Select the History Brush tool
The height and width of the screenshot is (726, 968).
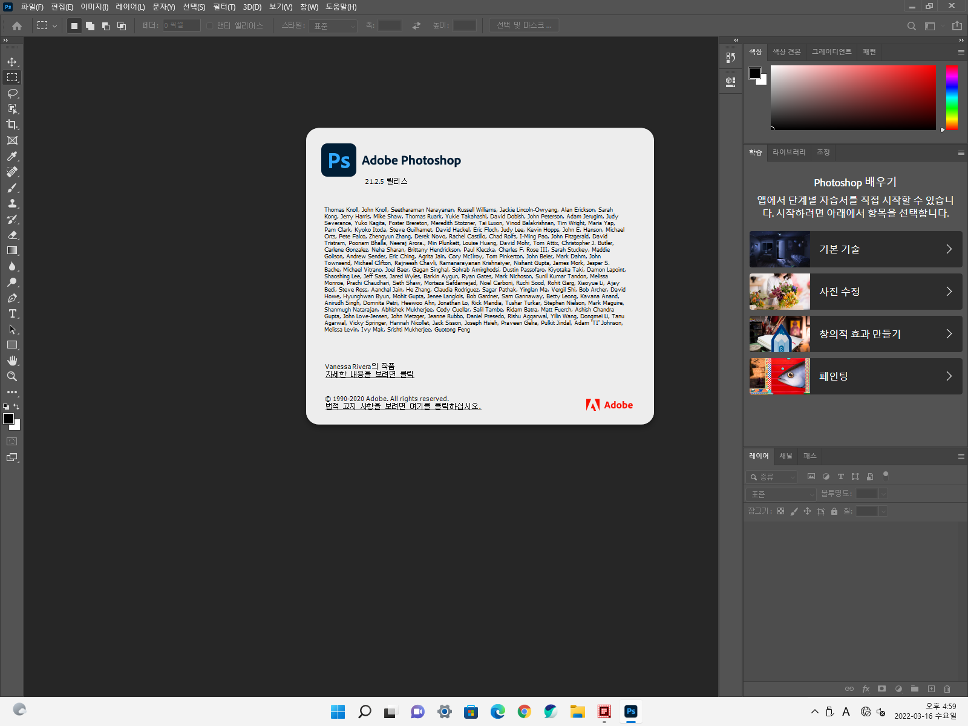click(x=12, y=219)
